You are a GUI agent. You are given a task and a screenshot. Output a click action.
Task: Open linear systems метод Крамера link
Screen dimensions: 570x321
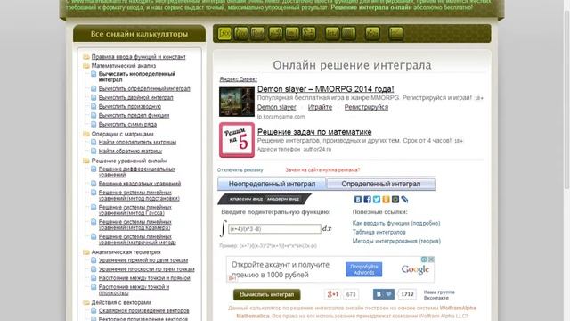tap(134, 225)
